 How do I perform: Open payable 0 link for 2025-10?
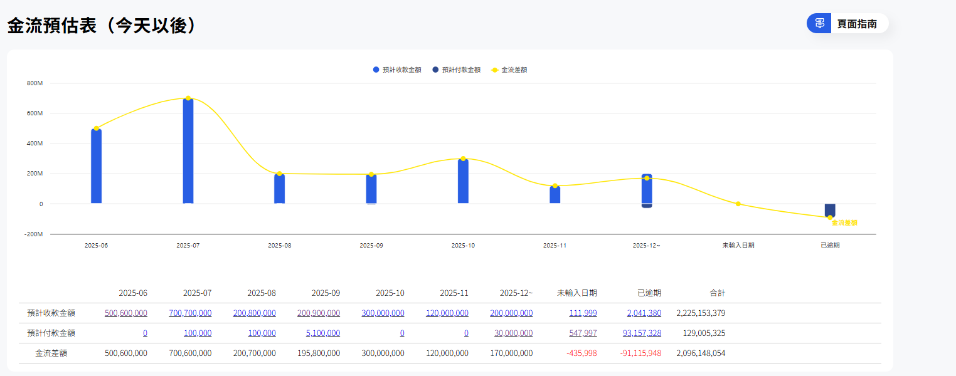pyautogui.click(x=402, y=333)
